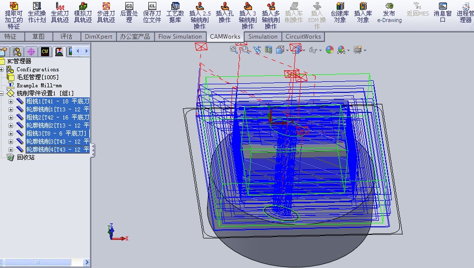Click Edit Appearance color ball icon
Image resolution: width=474 pixels, height=268 pixels.
coord(330,50)
